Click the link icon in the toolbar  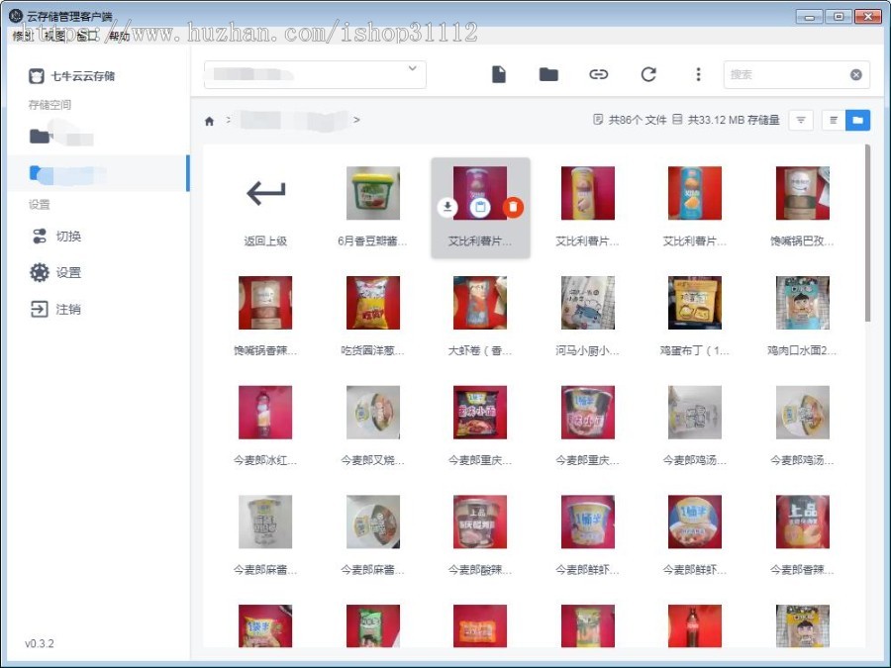(598, 74)
